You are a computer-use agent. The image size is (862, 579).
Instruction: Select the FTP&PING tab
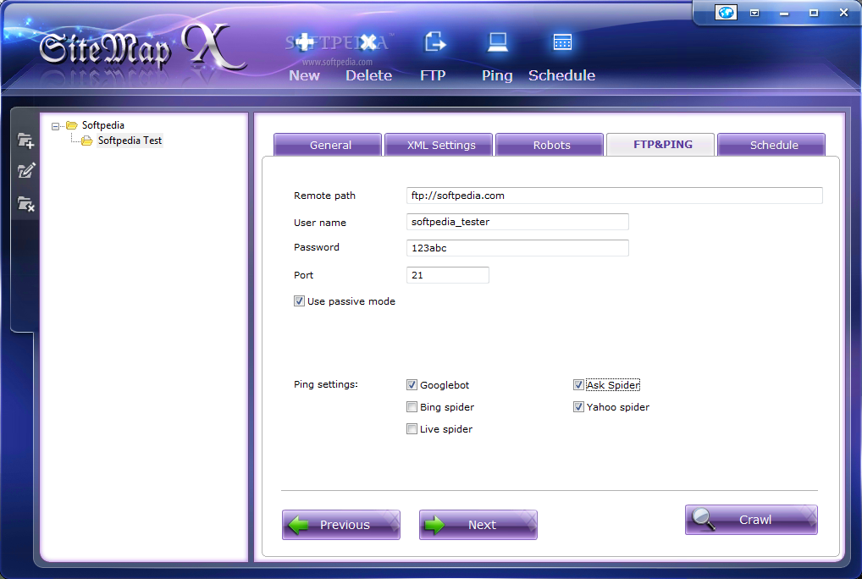pos(660,145)
